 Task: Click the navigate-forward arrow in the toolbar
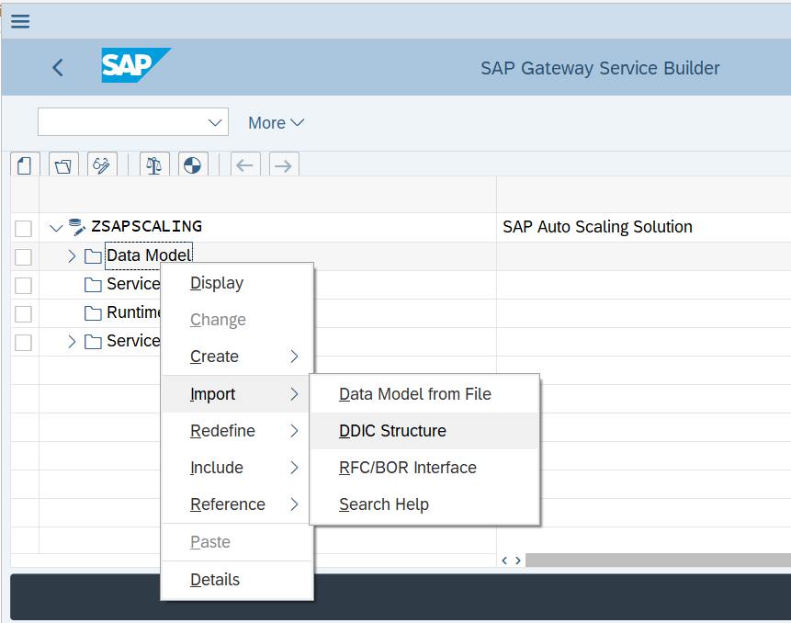[284, 165]
